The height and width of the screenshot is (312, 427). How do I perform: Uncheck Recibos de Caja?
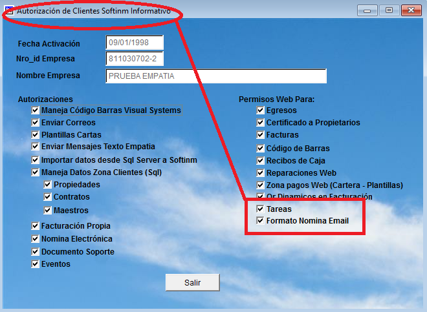260,160
